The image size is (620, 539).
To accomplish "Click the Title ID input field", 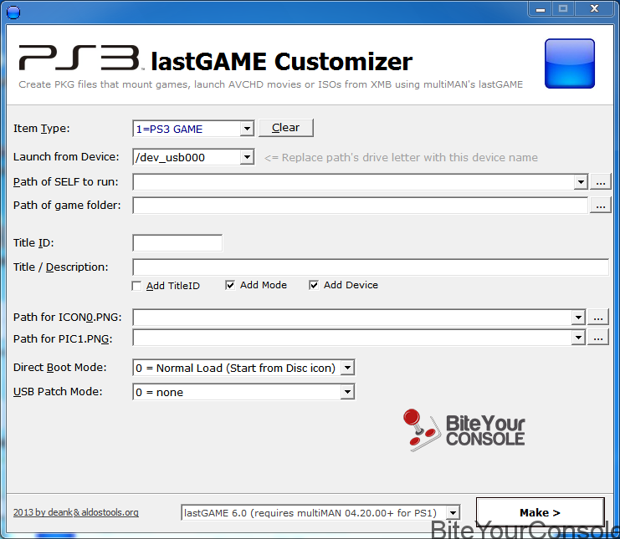I will click(177, 243).
